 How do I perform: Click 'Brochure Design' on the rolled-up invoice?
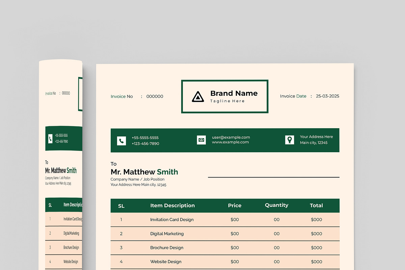pyautogui.click(x=71, y=247)
